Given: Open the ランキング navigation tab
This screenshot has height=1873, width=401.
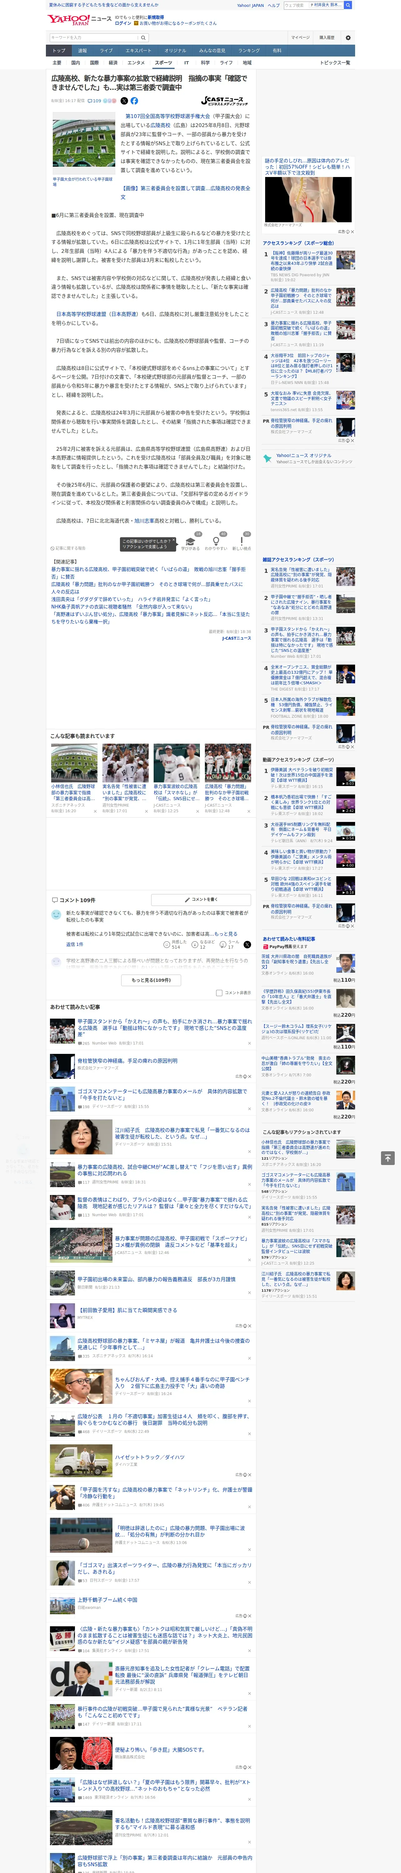Looking at the screenshot, I should coord(249,51).
